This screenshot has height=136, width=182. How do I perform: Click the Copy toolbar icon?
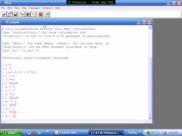[22, 14]
